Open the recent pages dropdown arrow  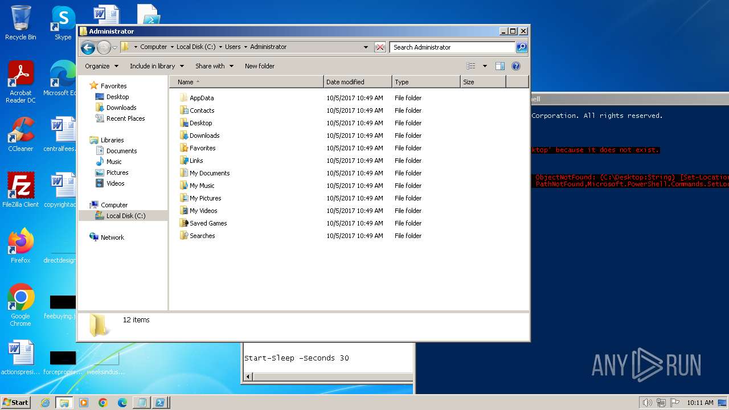(x=114, y=47)
